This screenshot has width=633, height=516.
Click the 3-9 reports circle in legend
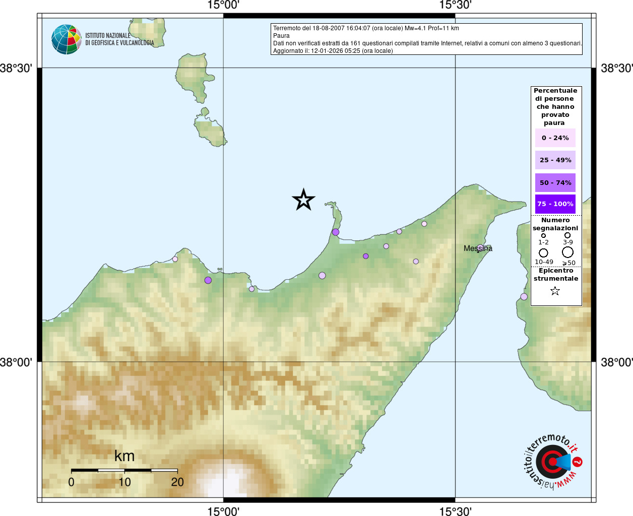click(x=567, y=235)
